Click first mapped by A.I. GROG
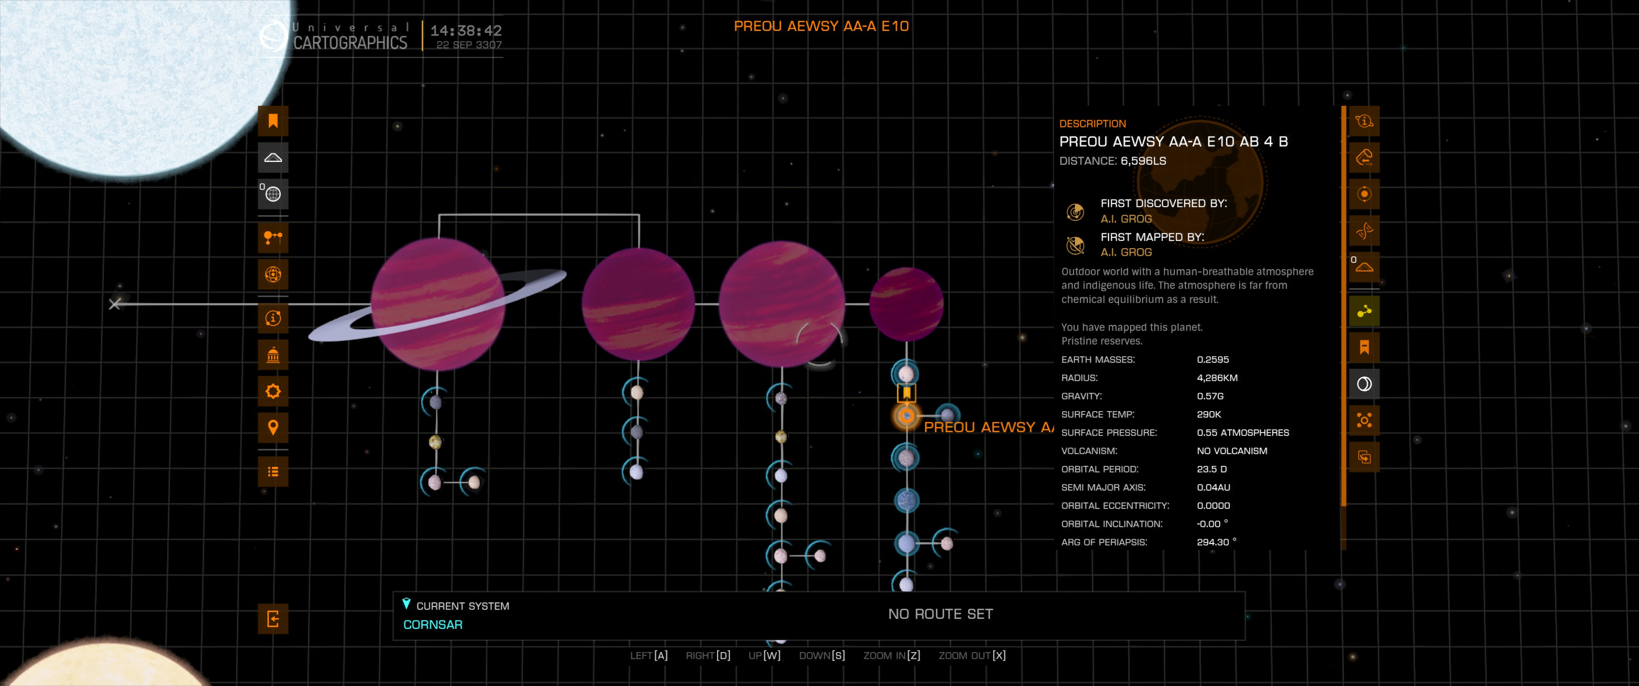Viewport: 1639px width, 686px height. pos(1126,252)
